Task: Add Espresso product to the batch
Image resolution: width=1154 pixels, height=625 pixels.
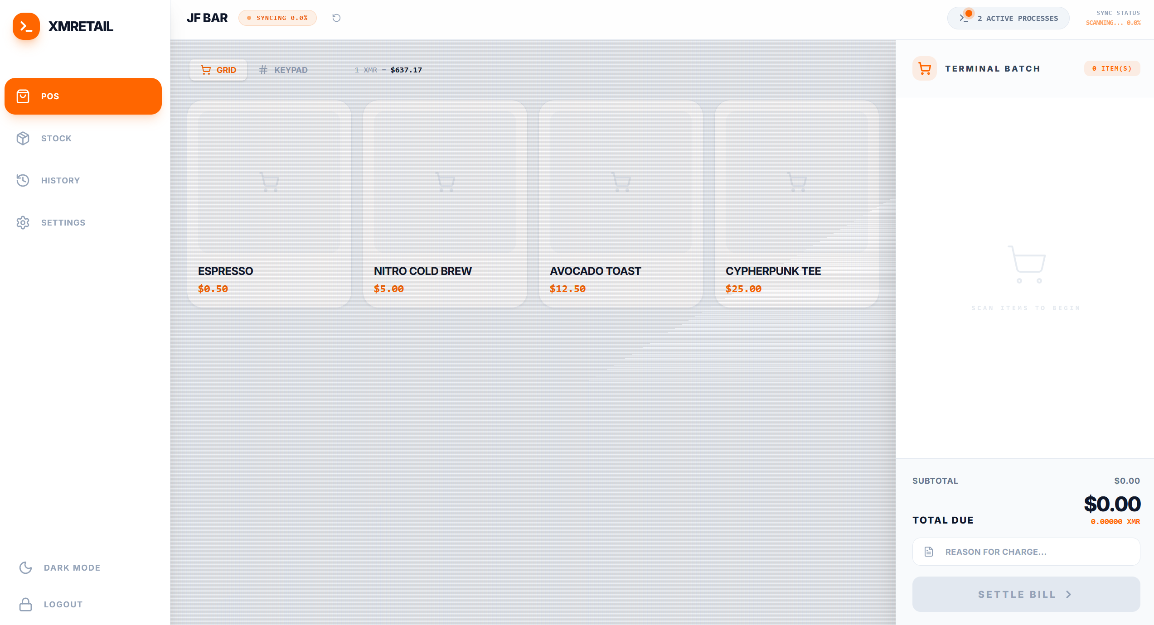Action: (x=269, y=204)
